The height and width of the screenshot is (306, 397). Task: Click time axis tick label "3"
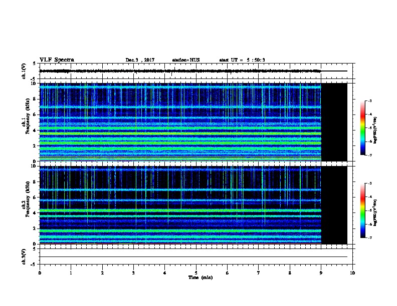(133, 273)
